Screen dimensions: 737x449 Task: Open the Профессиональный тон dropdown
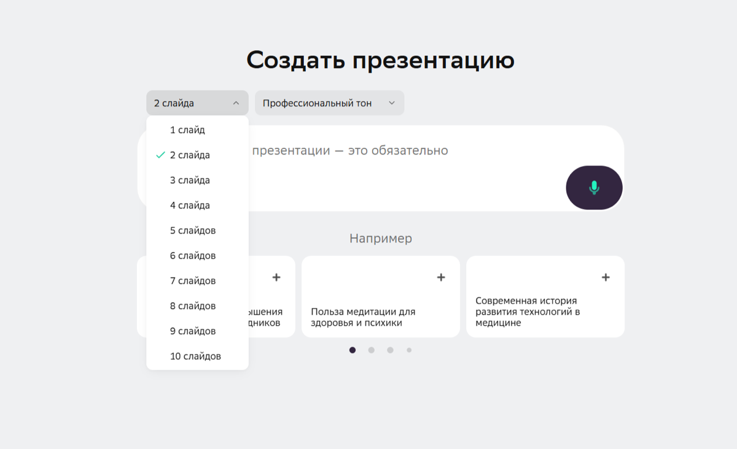[x=329, y=102]
